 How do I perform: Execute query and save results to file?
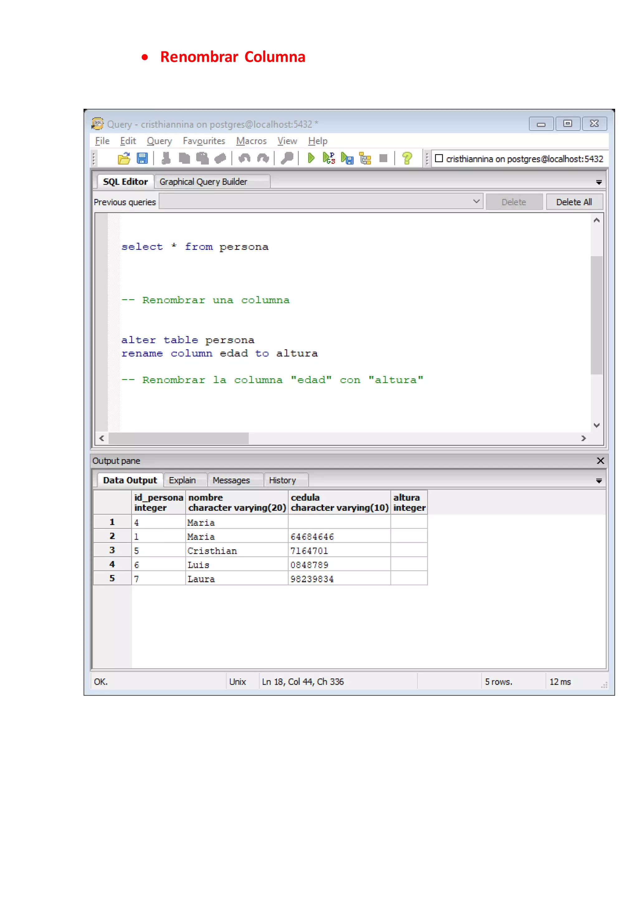[347, 158]
